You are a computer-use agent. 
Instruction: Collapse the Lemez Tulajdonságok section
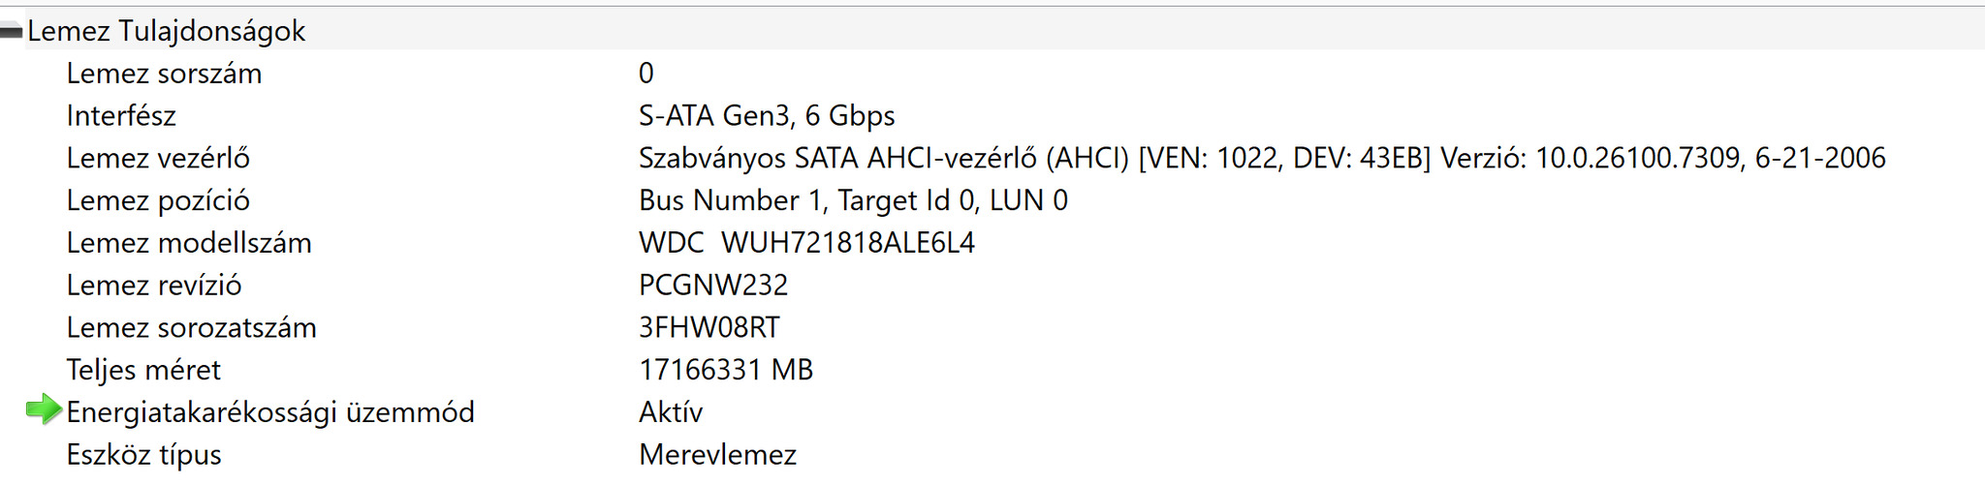[x=12, y=32]
